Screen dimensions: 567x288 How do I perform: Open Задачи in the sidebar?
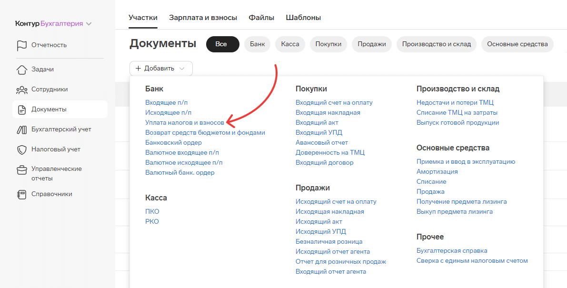tap(43, 70)
